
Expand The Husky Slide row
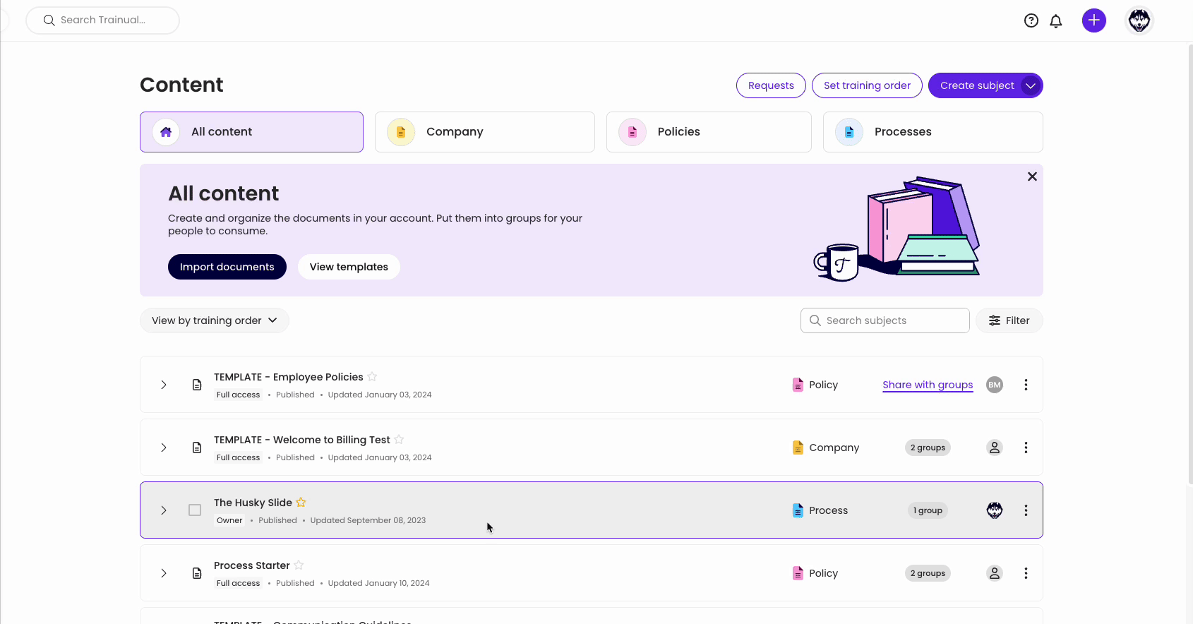click(x=164, y=510)
